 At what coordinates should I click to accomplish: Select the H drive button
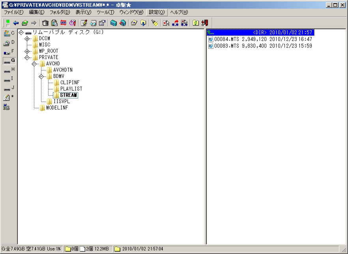[9, 70]
